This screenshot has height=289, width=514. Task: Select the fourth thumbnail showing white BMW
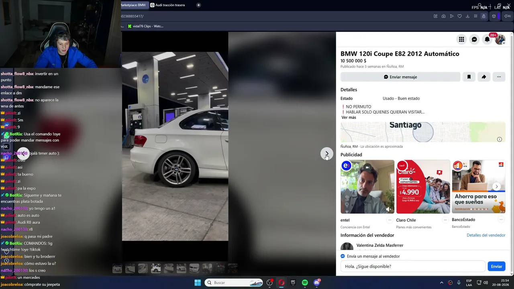pos(156,268)
